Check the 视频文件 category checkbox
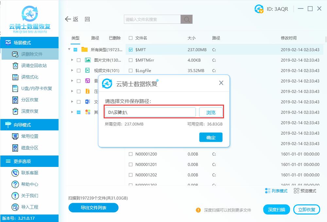The height and width of the screenshot is (222, 327). point(78,70)
